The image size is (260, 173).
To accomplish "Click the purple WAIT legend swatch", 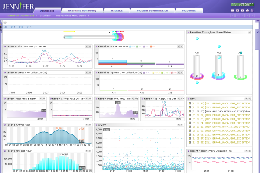I will click(144, 72).
